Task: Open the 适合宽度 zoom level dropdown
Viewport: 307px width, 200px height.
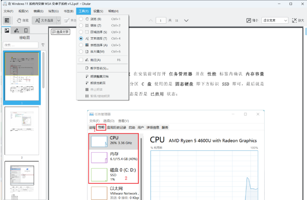Action: 275,21
